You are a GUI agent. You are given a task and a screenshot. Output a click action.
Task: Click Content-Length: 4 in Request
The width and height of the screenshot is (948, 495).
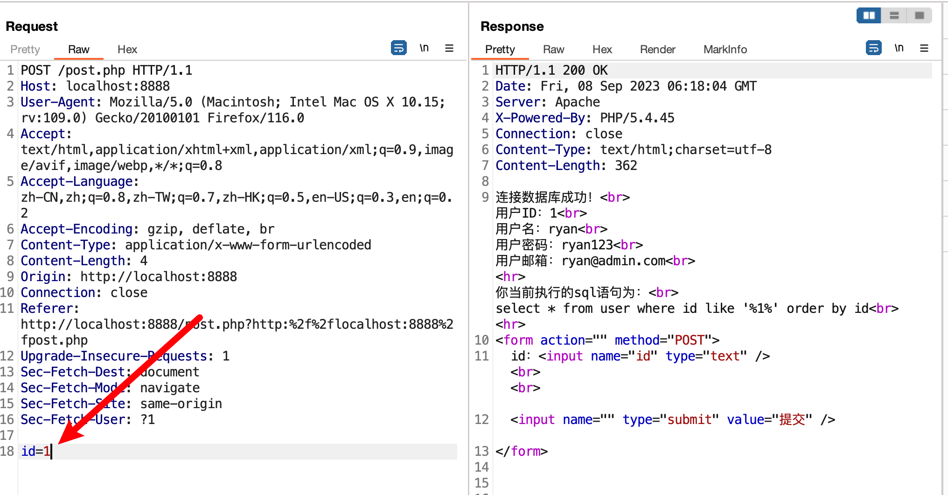tap(84, 261)
